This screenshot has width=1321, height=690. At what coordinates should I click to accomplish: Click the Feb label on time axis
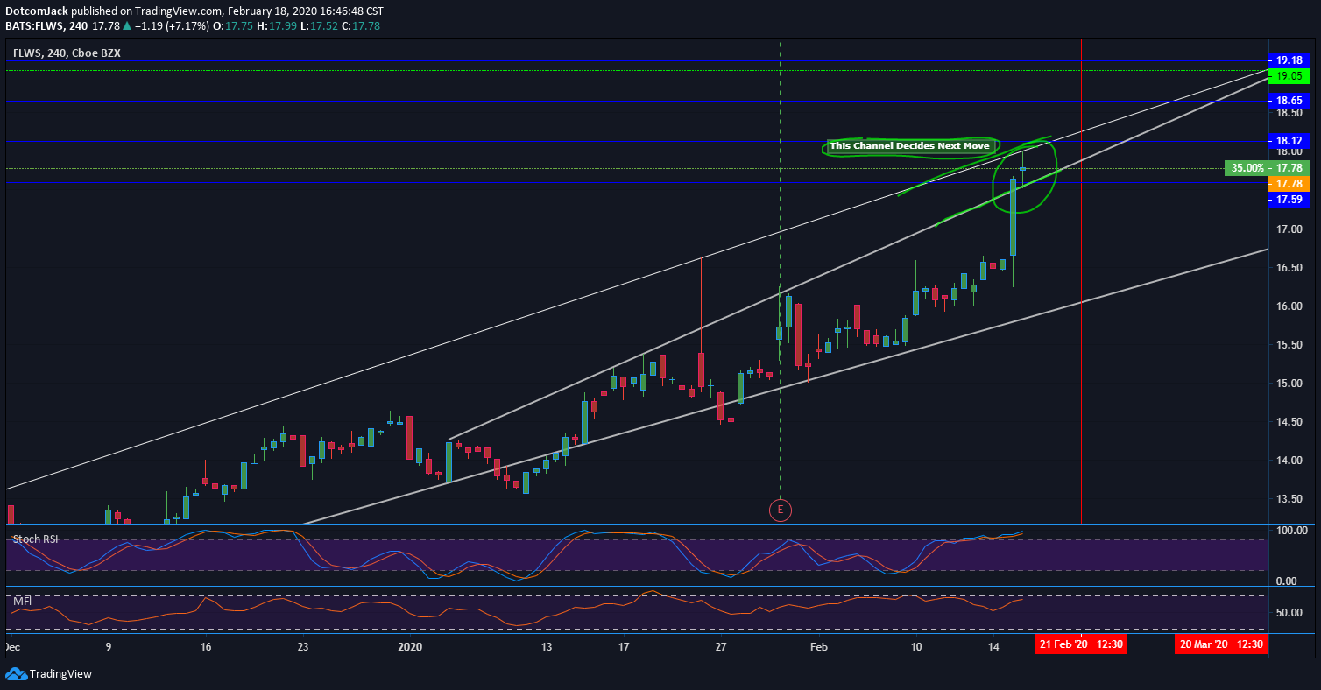click(x=818, y=647)
